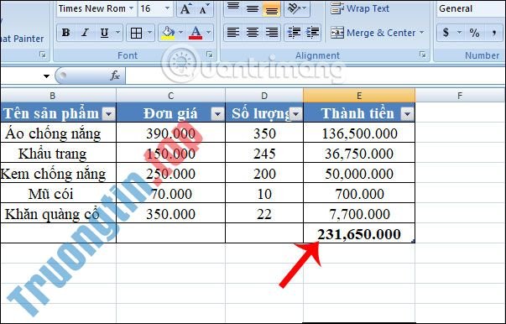This screenshot has width=506, height=324.
Task: Open fill color dropdown arrow
Action: (x=180, y=33)
